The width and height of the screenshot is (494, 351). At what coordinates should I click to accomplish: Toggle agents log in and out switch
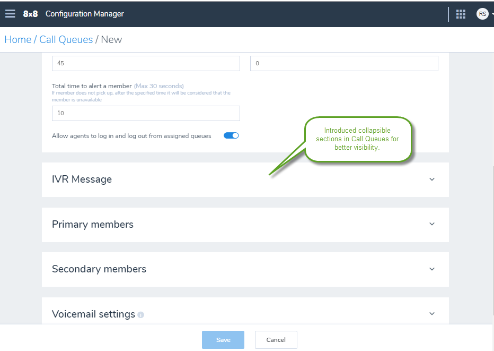231,136
